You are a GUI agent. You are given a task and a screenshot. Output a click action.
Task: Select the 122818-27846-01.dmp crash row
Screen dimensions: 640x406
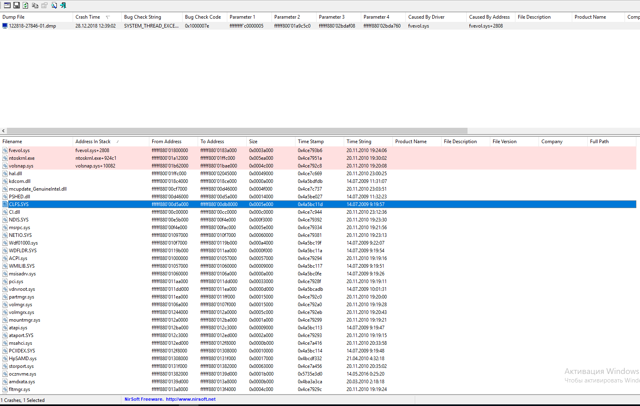tap(320, 26)
